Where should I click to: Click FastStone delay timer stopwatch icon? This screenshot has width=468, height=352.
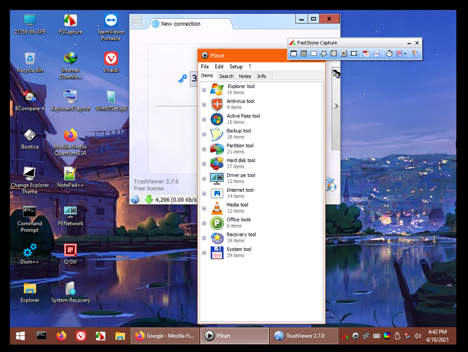coord(389,53)
